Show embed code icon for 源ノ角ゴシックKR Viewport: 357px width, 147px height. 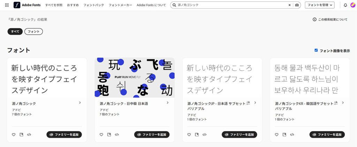click(x=292, y=135)
